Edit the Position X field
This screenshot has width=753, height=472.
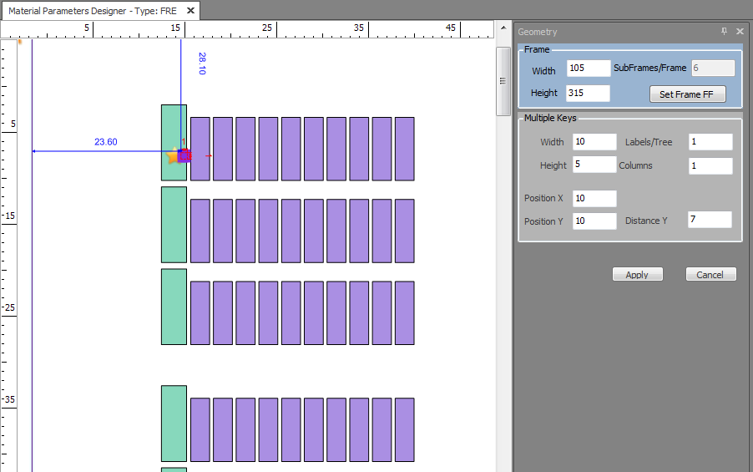(594, 199)
